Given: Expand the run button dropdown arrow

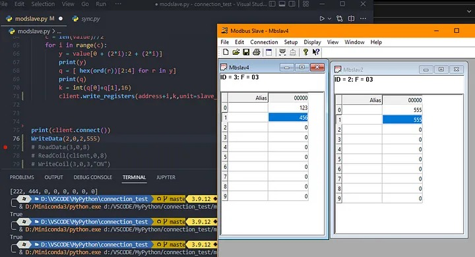Looking at the screenshot, I should point(330,18).
